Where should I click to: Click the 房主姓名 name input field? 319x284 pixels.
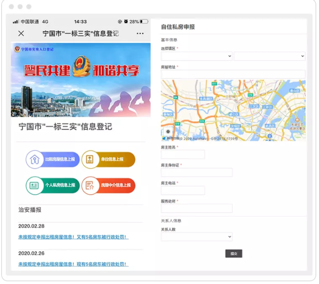click(183, 155)
